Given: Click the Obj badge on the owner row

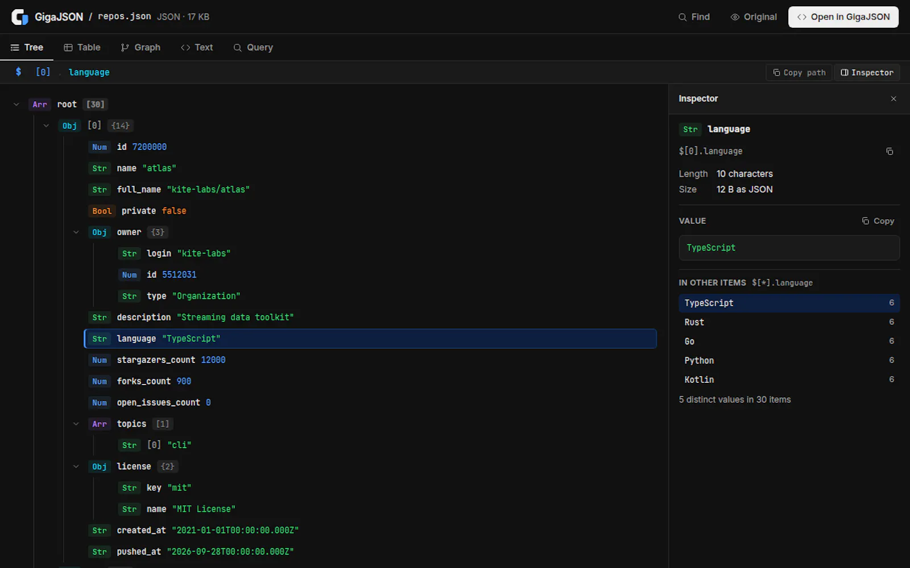Looking at the screenshot, I should (x=100, y=232).
